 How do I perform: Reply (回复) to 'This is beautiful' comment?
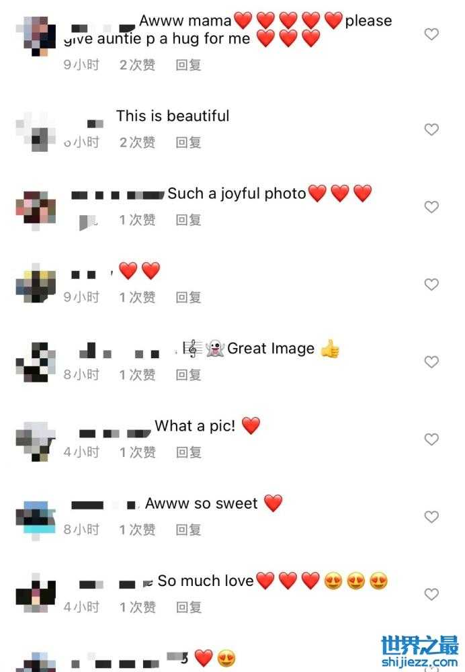point(188,142)
